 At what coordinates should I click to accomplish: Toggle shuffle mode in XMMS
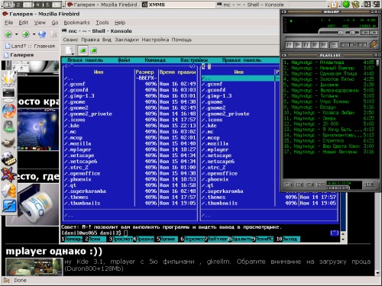pyautogui.click(x=349, y=45)
